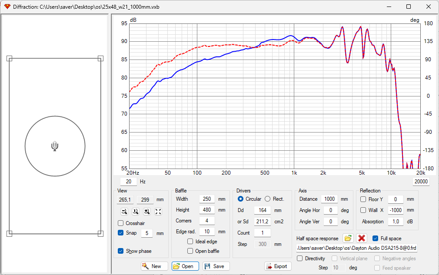Image resolution: width=439 pixels, height=275 pixels.
Task: Enable Floor Y reflection checkbox
Action: (363, 199)
